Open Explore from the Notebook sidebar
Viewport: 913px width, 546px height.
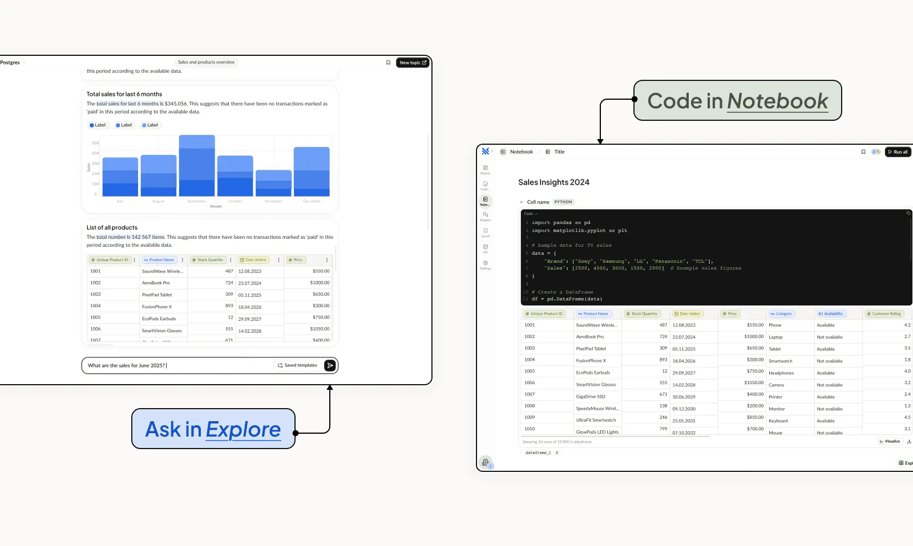coord(486,217)
